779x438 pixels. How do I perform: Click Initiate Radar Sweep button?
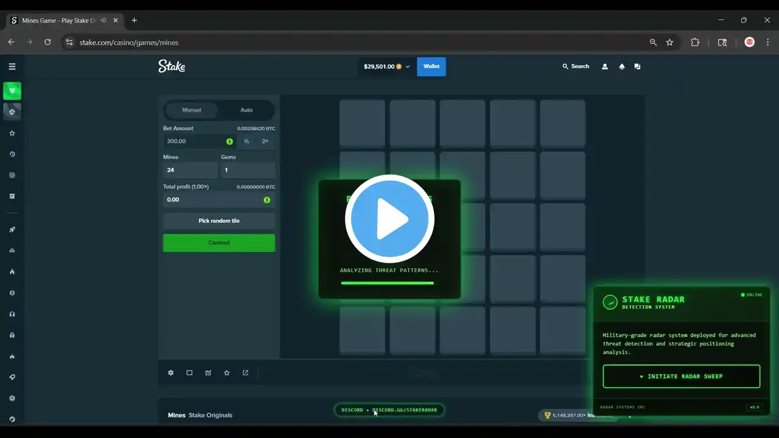682,377
